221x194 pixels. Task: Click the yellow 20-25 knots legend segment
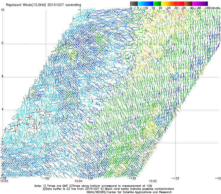click(x=165, y=4)
